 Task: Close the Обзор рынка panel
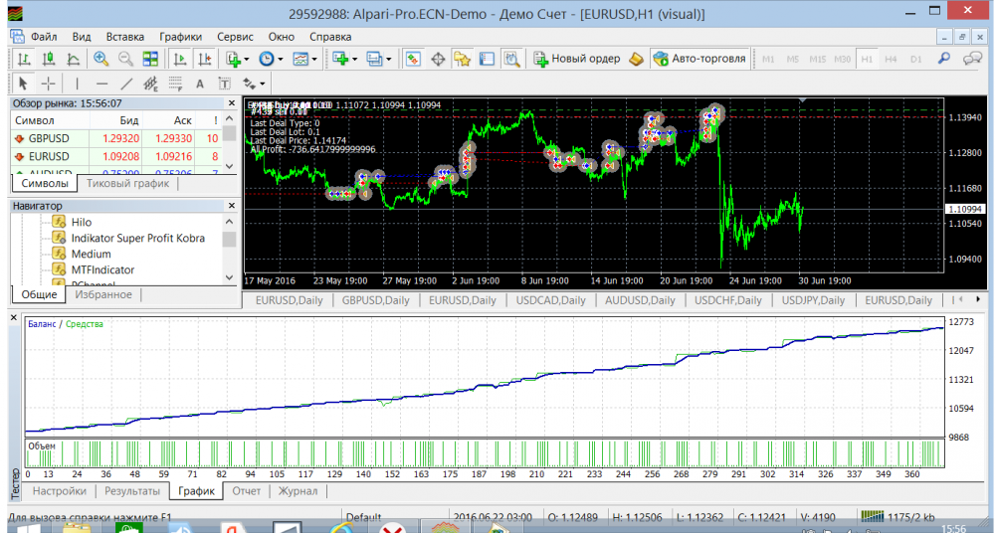point(232,102)
